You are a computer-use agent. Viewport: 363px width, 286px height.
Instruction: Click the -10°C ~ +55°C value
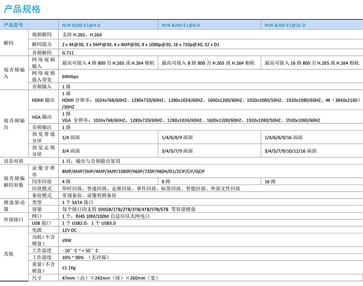click(x=80, y=250)
